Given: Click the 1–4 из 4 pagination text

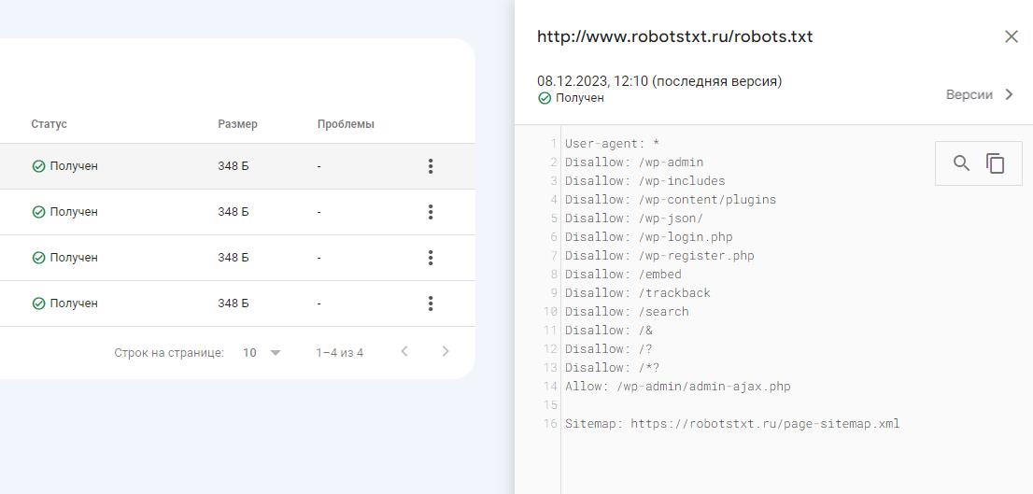Looking at the screenshot, I should pos(339,352).
